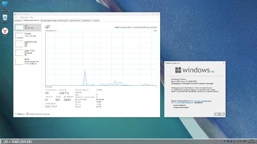Open the Вид menu in Task Manager

click(32, 17)
